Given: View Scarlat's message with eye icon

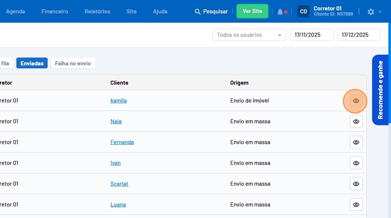Looking at the screenshot, I should pos(356,184).
